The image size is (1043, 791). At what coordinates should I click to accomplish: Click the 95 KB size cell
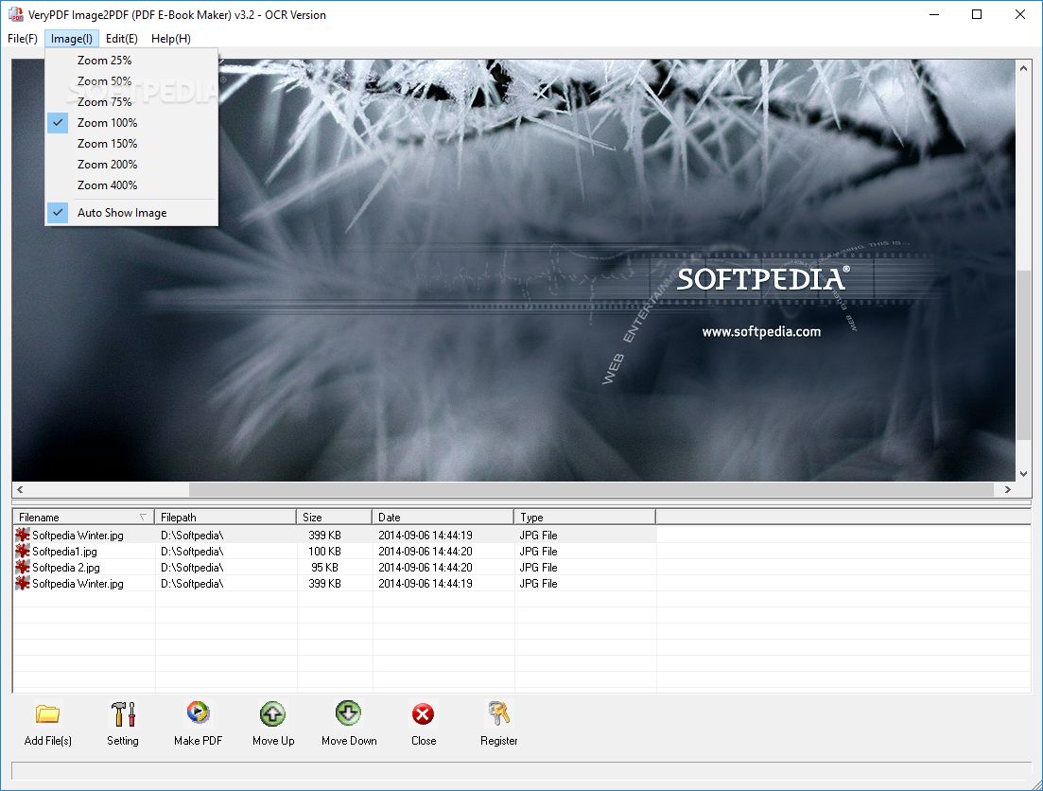(x=324, y=568)
